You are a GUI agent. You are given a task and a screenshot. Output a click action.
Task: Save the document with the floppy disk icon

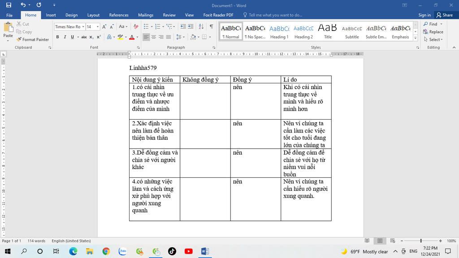(9, 5)
